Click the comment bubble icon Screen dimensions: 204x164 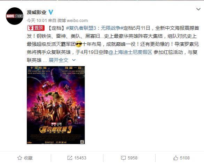click(x=123, y=158)
